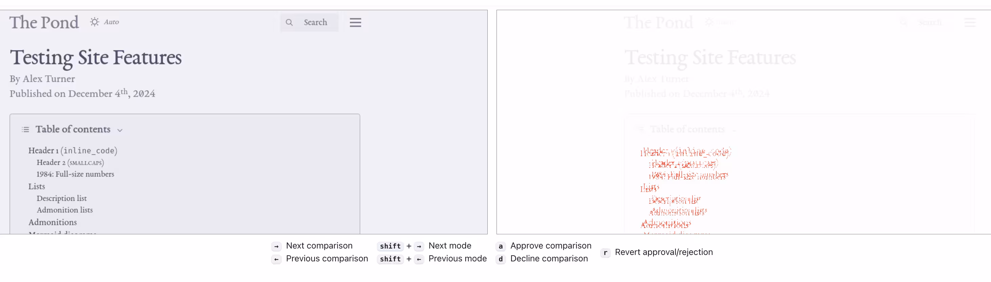Image resolution: width=991 pixels, height=282 pixels.
Task: Select 1984: Full-size numbers entry
Action: click(x=75, y=174)
